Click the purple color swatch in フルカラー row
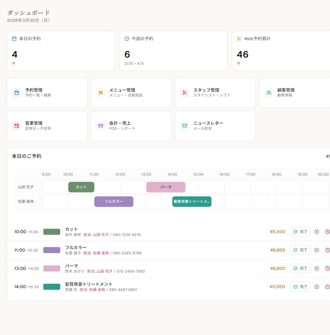Screen dimensions: 330x335 coord(52,250)
